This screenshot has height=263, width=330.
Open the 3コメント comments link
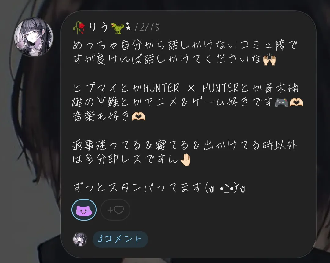click(120, 239)
